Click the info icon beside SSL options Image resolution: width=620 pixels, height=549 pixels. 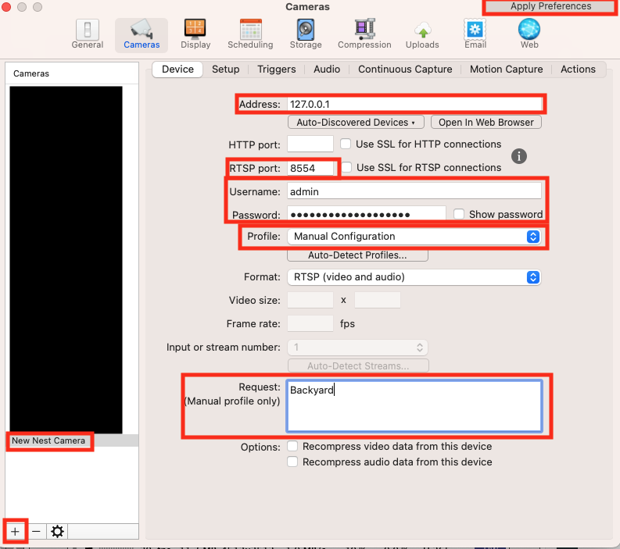519,155
